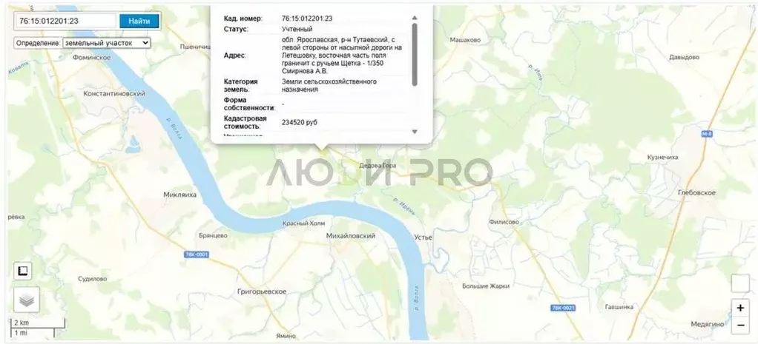
Task: Click the measure tool icon above layers
Action: [x=23, y=271]
